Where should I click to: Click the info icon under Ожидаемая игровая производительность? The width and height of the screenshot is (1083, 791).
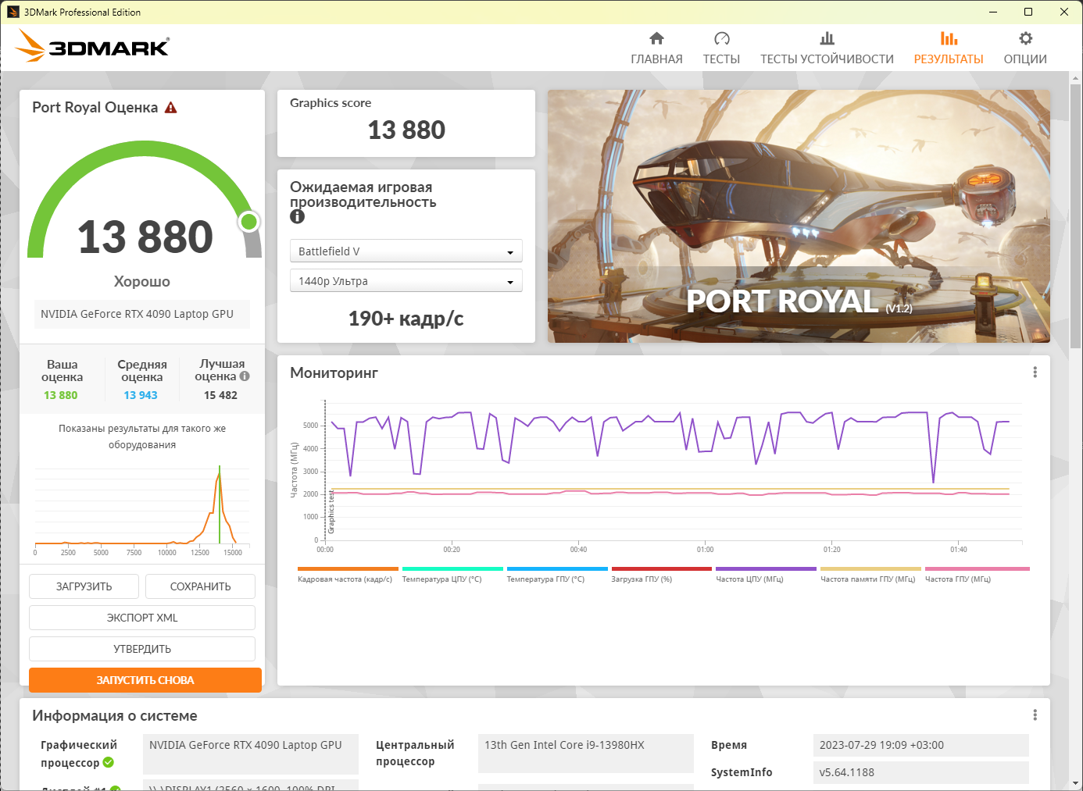click(297, 217)
